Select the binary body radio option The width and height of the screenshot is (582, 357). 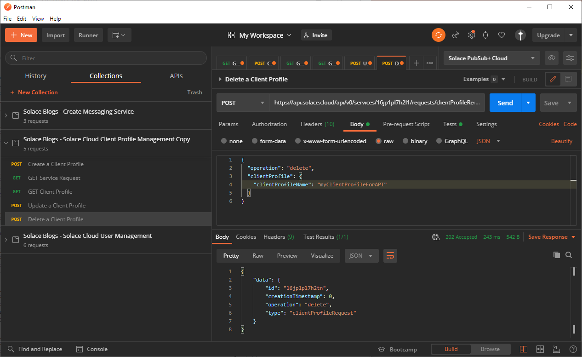pos(406,141)
